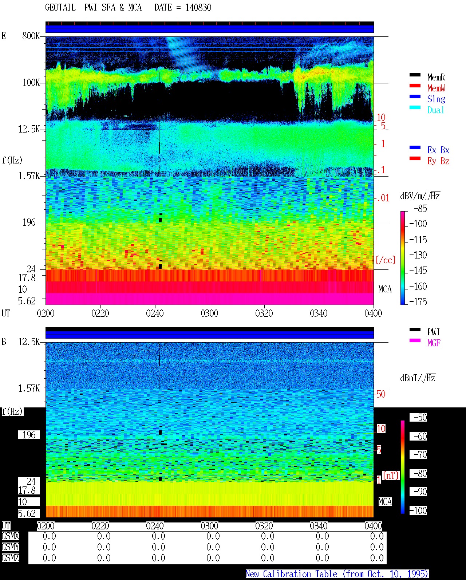This screenshot has height=580, width=466.
Task: Select the red [nT] unit label
Action: coord(391,476)
